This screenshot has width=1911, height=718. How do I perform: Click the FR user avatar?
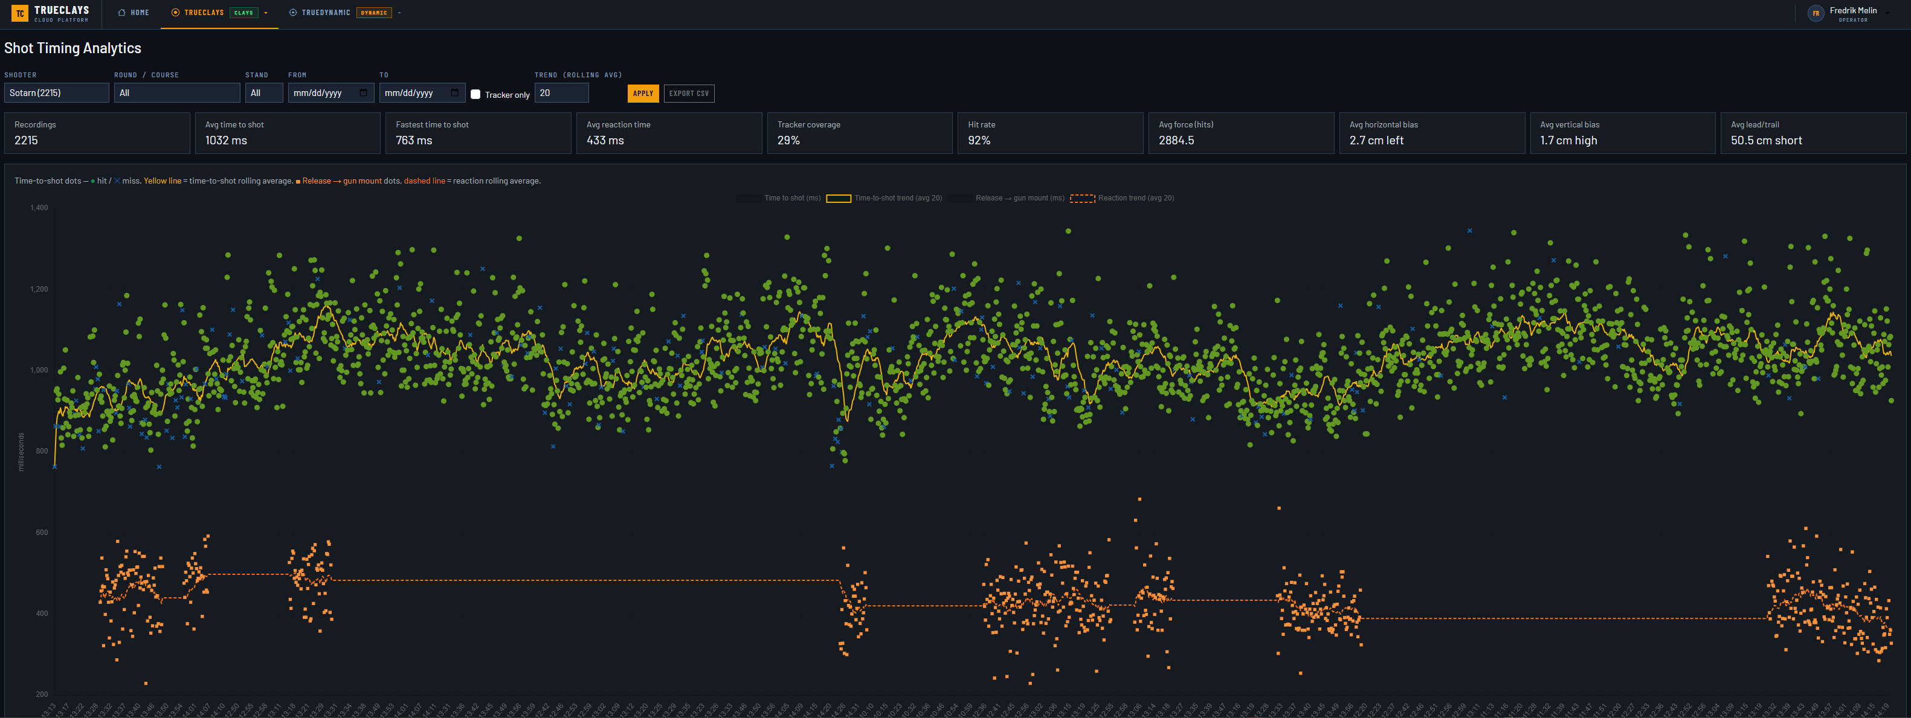click(x=1816, y=13)
